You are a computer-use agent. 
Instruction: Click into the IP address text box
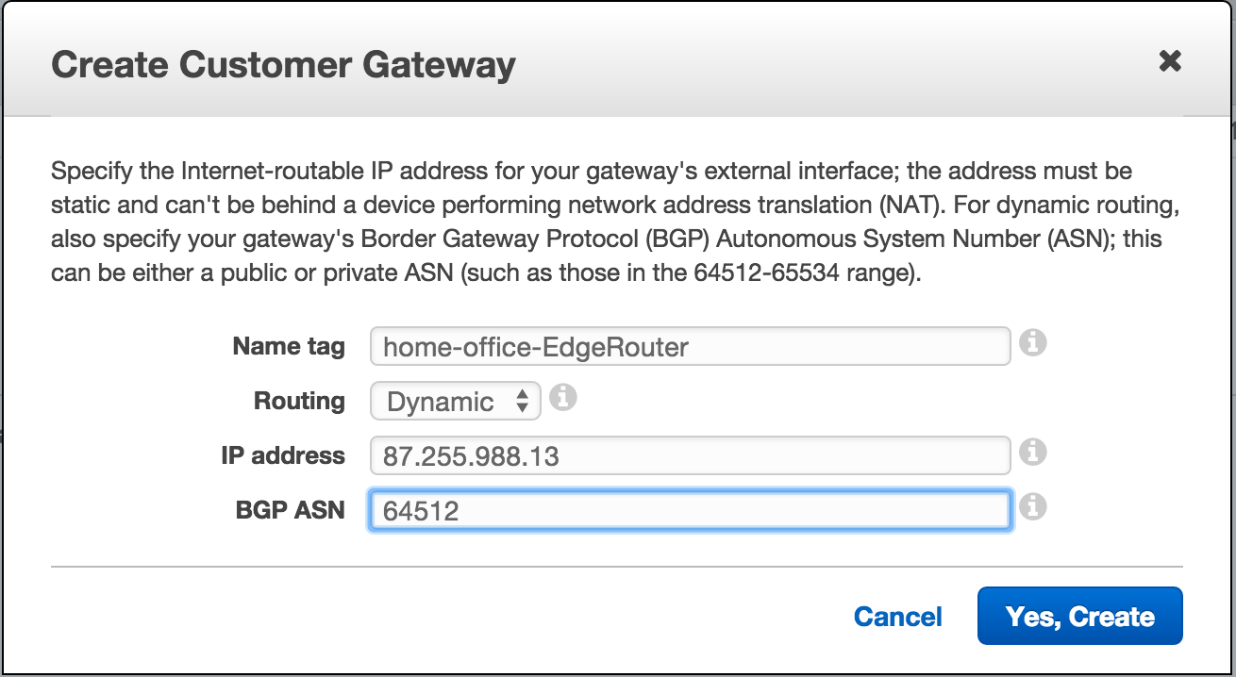pos(690,456)
